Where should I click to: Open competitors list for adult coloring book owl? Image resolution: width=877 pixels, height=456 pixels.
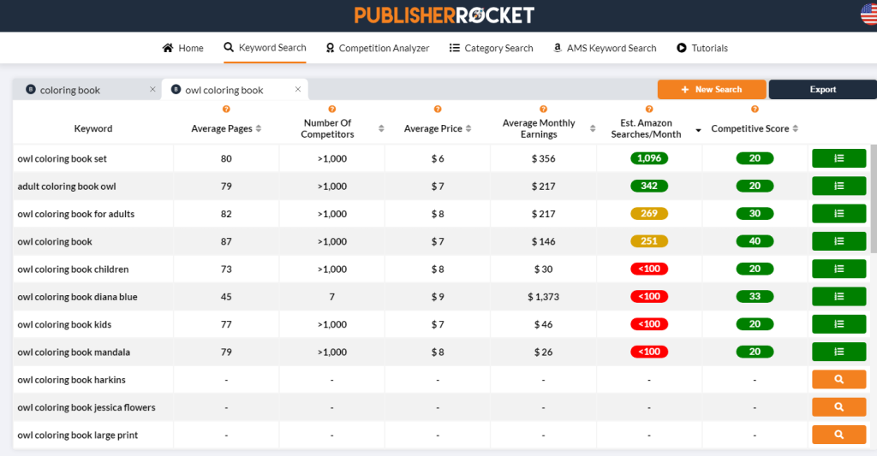tap(839, 187)
